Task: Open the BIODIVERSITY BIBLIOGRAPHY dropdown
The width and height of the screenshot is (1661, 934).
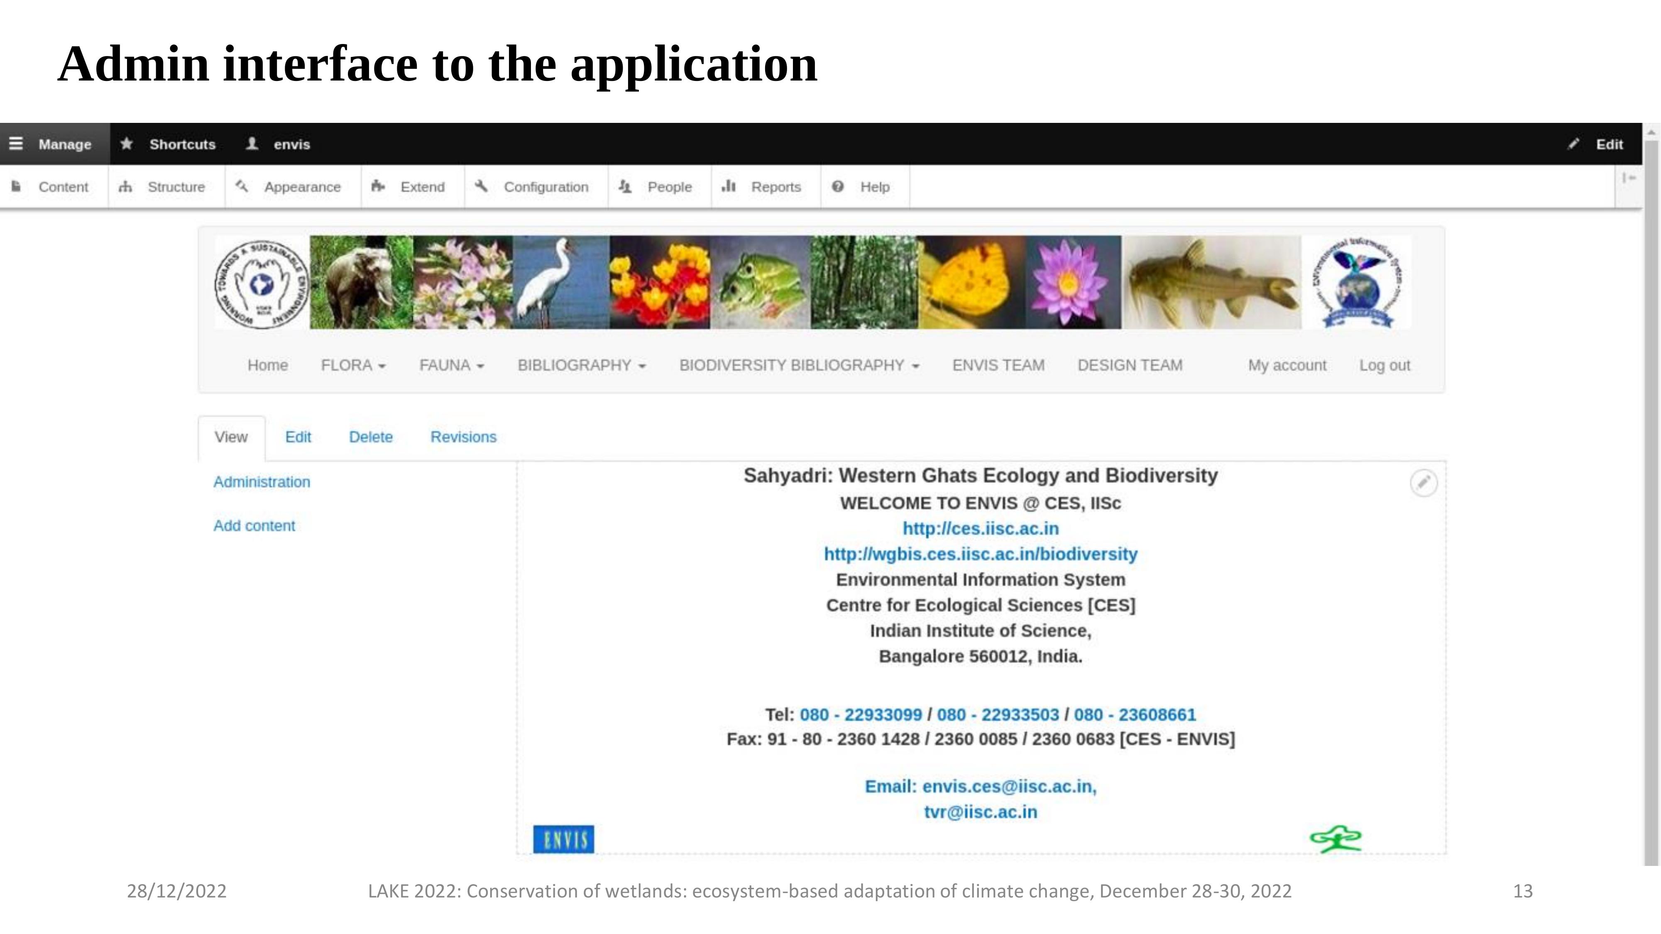Action: (x=799, y=365)
